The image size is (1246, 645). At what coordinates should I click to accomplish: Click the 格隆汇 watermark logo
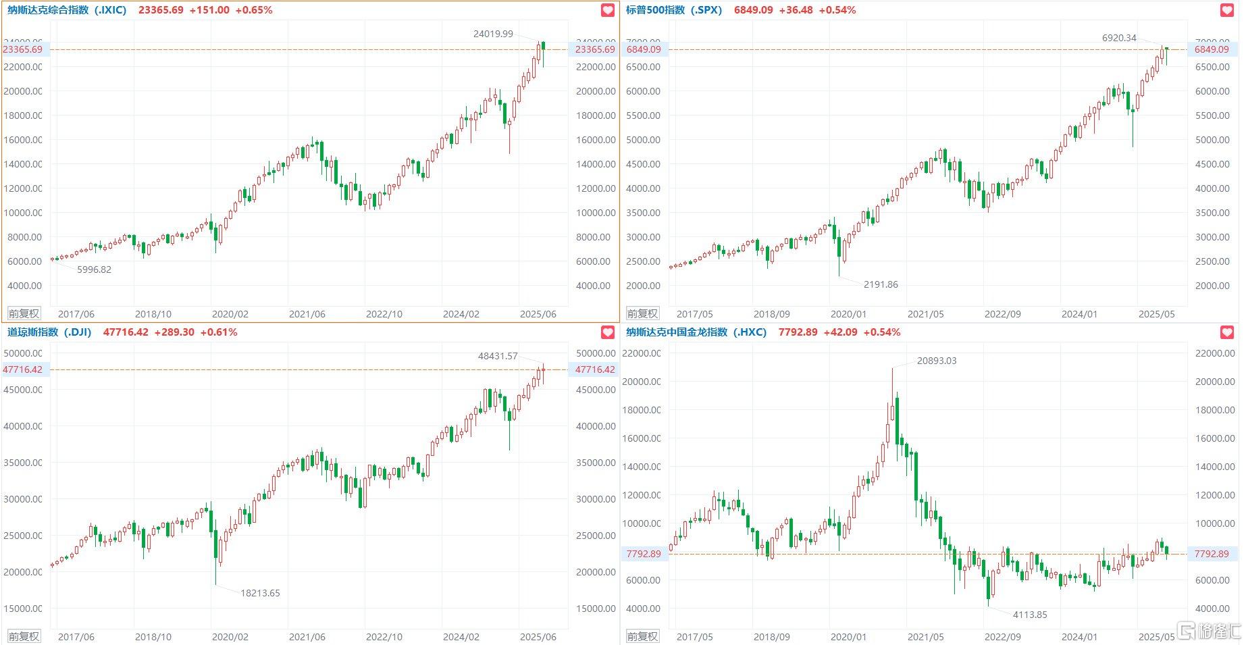click(x=1210, y=631)
